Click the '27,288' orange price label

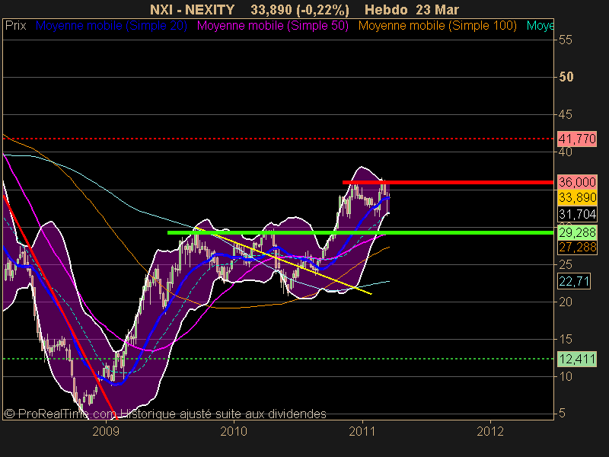coord(577,247)
